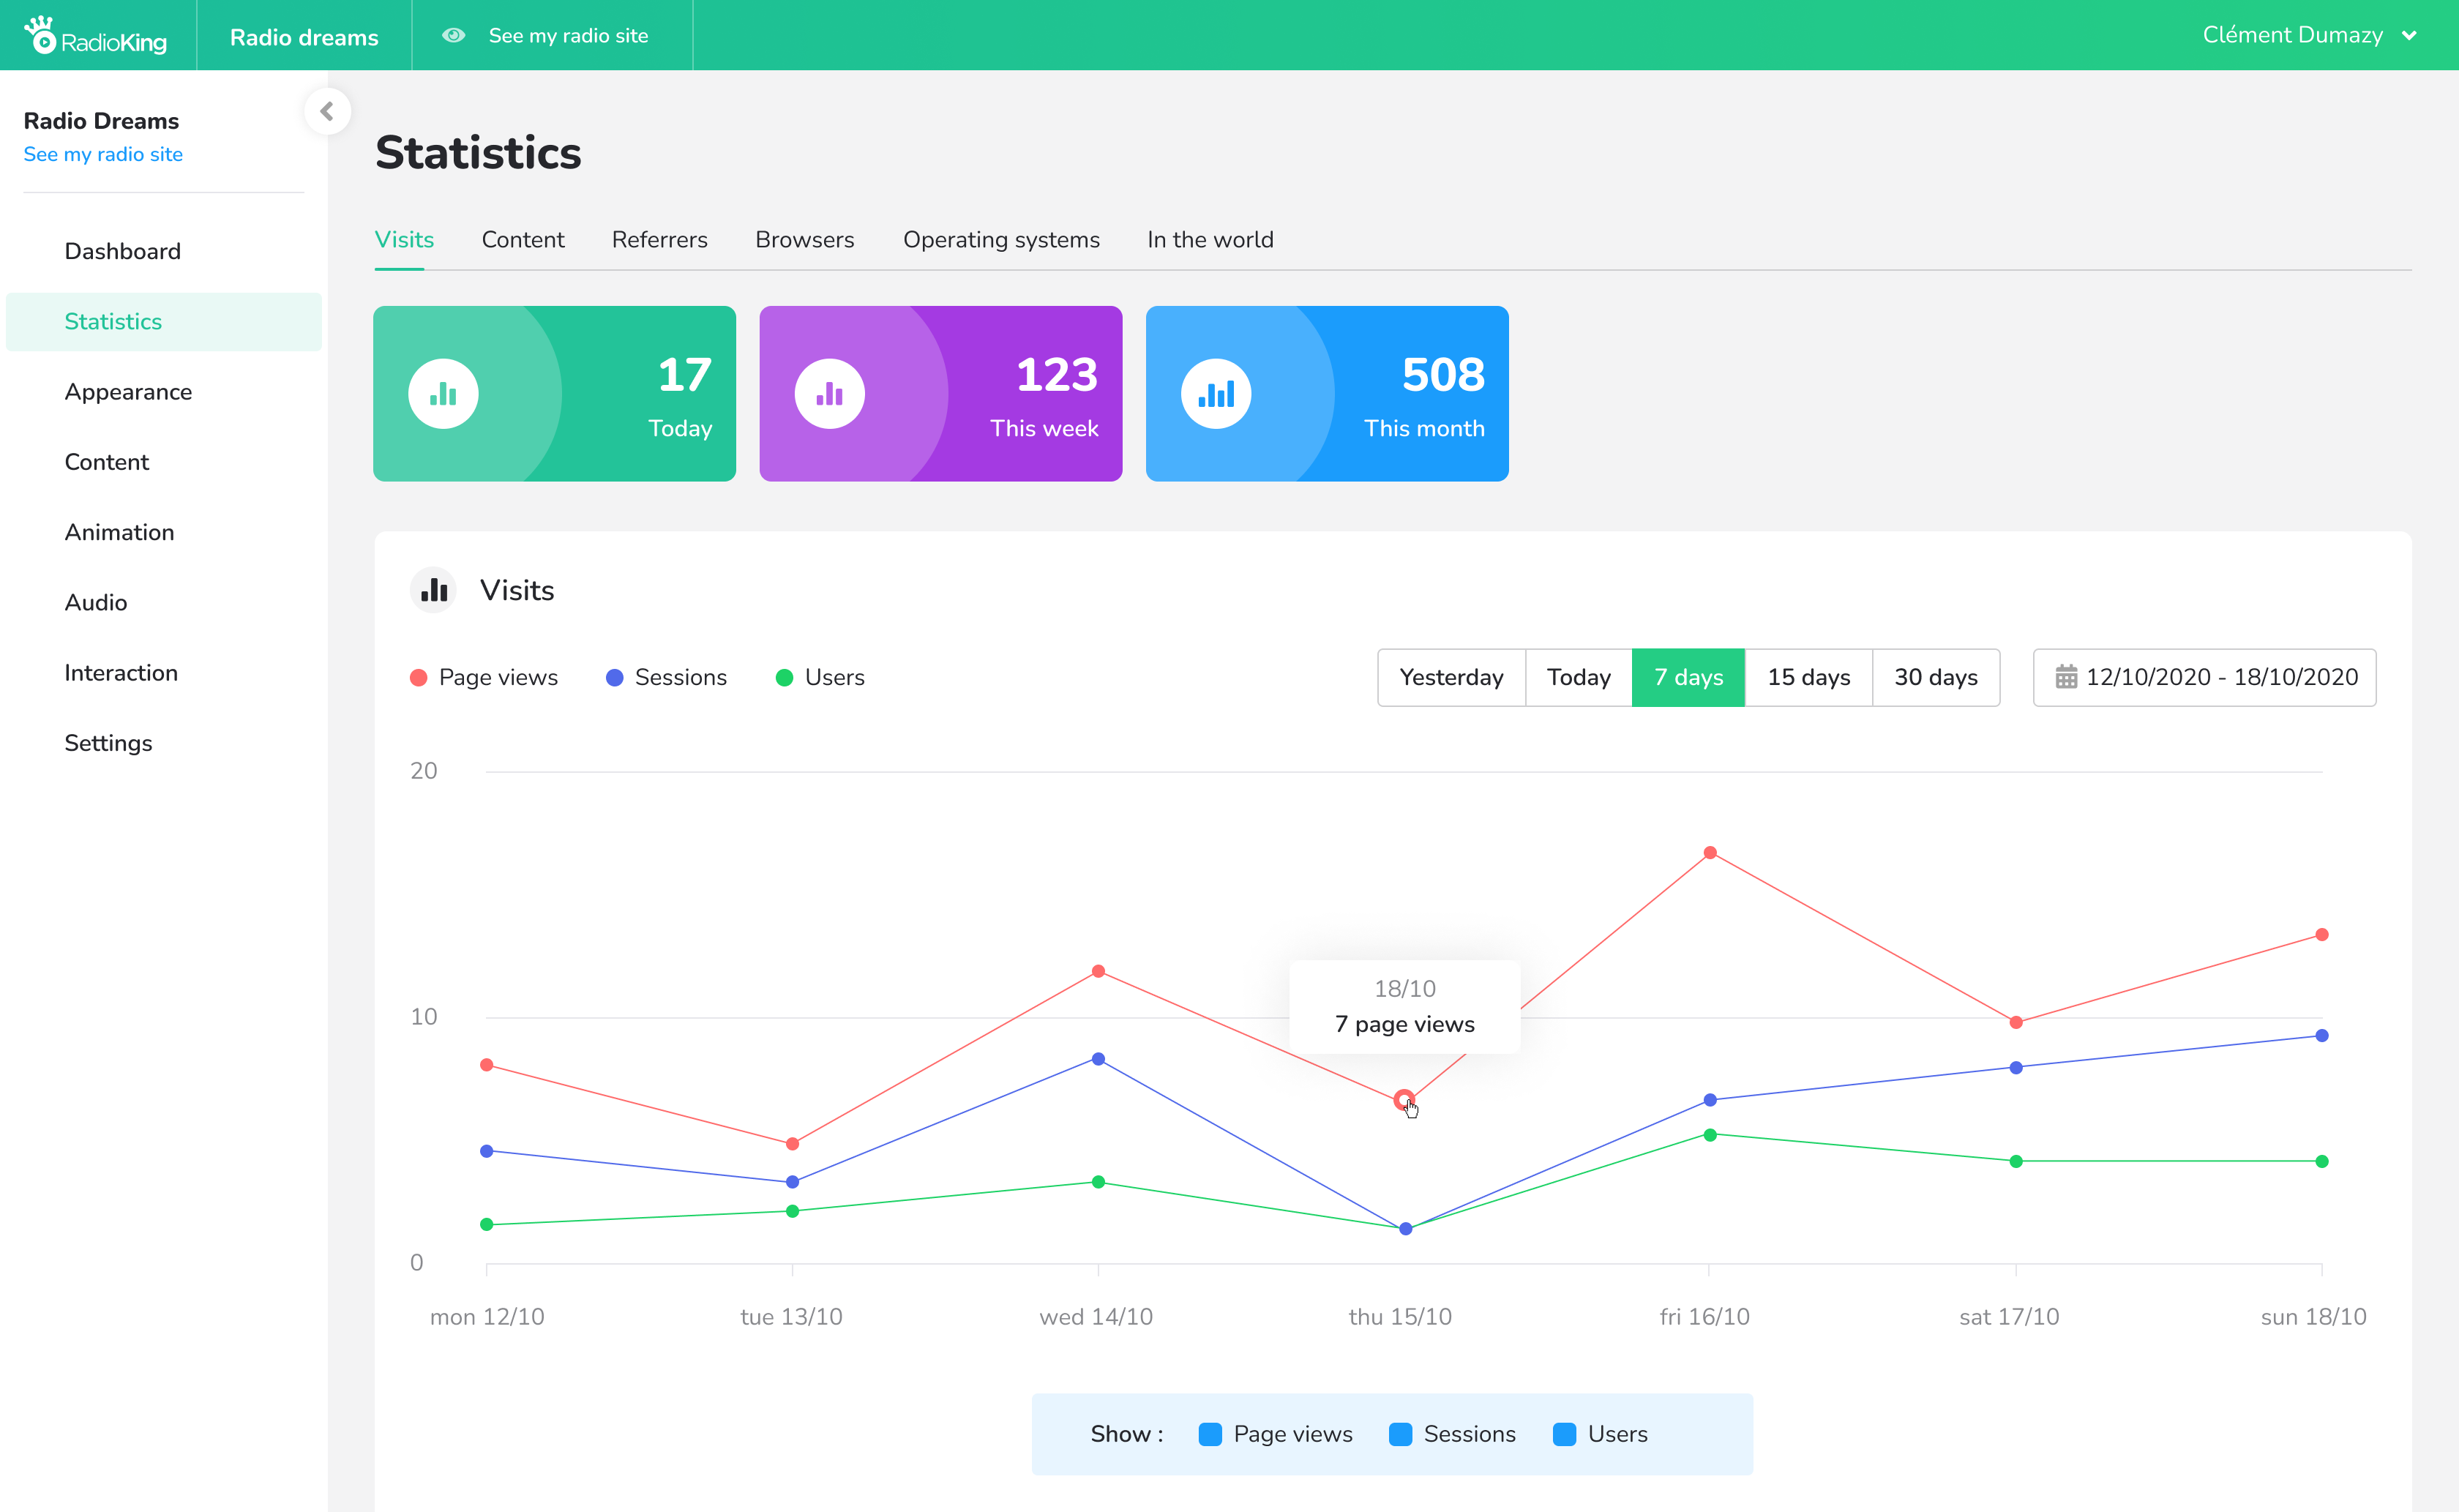The height and width of the screenshot is (1512, 2459).
Task: Open the custom date range picker
Action: click(x=2204, y=676)
